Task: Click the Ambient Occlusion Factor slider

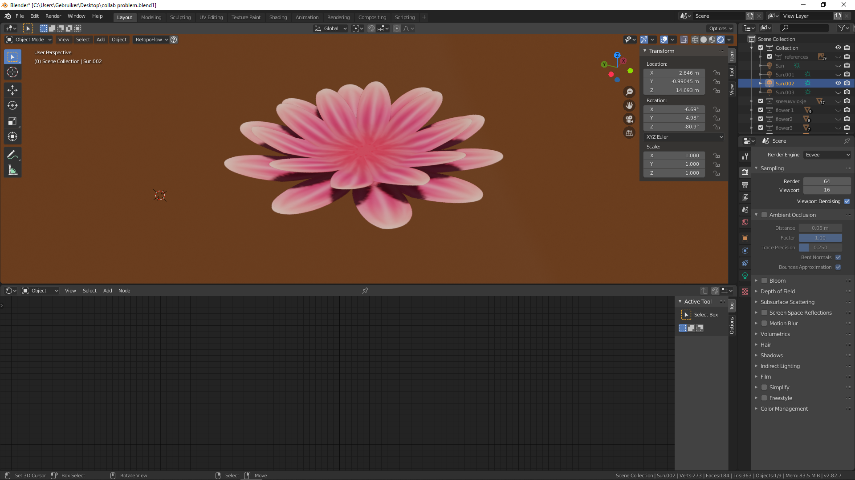Action: [820, 238]
